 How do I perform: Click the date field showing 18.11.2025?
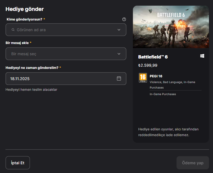[66, 79]
